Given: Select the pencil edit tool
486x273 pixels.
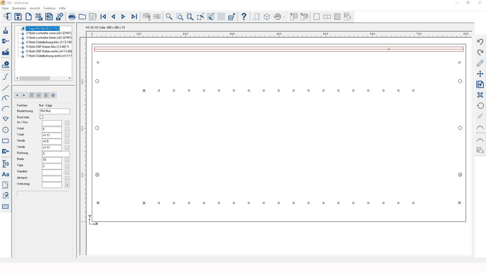Looking at the screenshot, I should tap(480, 63).
